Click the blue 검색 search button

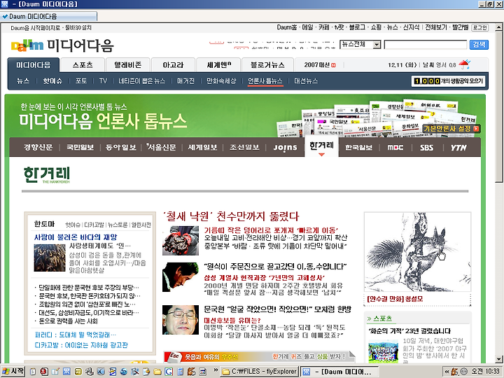pyautogui.click(x=479, y=44)
